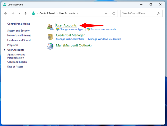Refresh the Control Panel view
This screenshot has width=167, height=126.
tap(114, 13)
